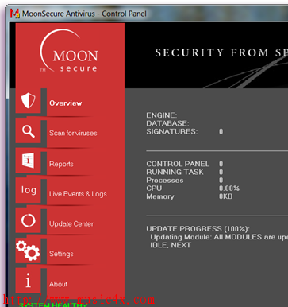Click the CPU label
The image size is (288, 307).
[x=154, y=188]
